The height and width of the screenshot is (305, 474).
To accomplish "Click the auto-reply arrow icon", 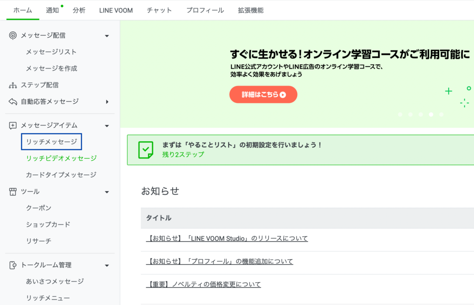I will click(x=13, y=101).
